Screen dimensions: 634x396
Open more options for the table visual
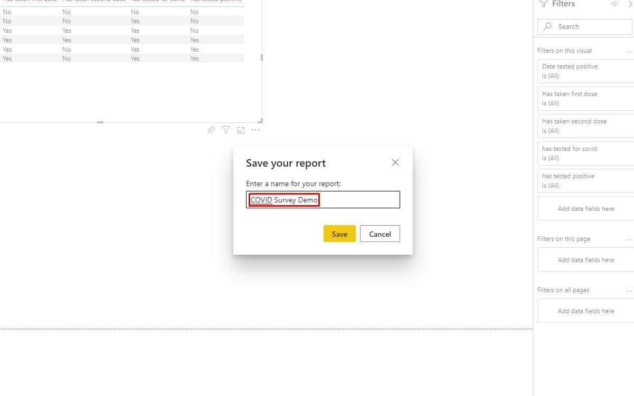[256, 130]
